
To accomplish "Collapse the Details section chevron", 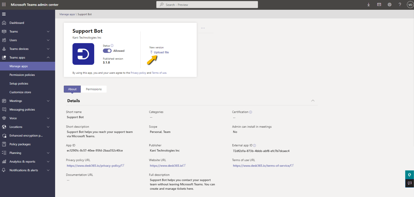I will tap(313, 101).
